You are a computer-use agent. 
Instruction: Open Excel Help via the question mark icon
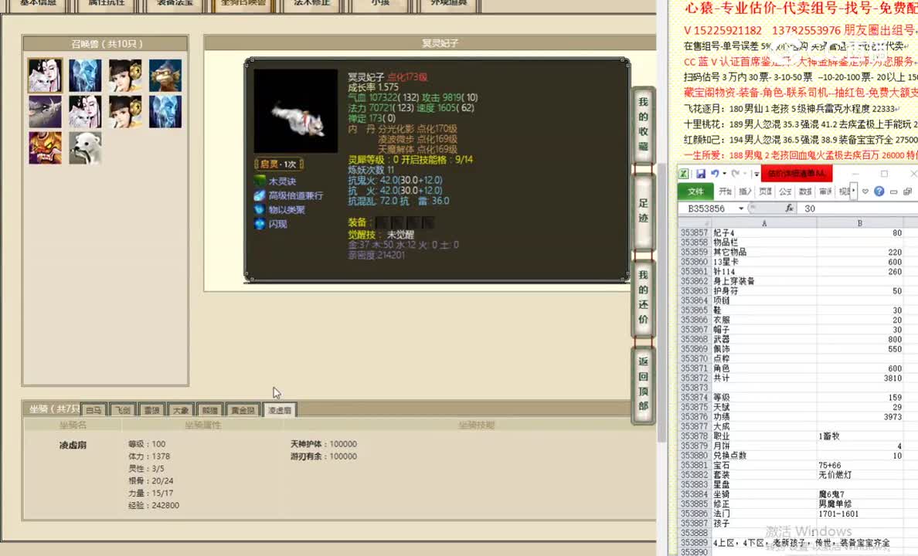[x=879, y=191]
